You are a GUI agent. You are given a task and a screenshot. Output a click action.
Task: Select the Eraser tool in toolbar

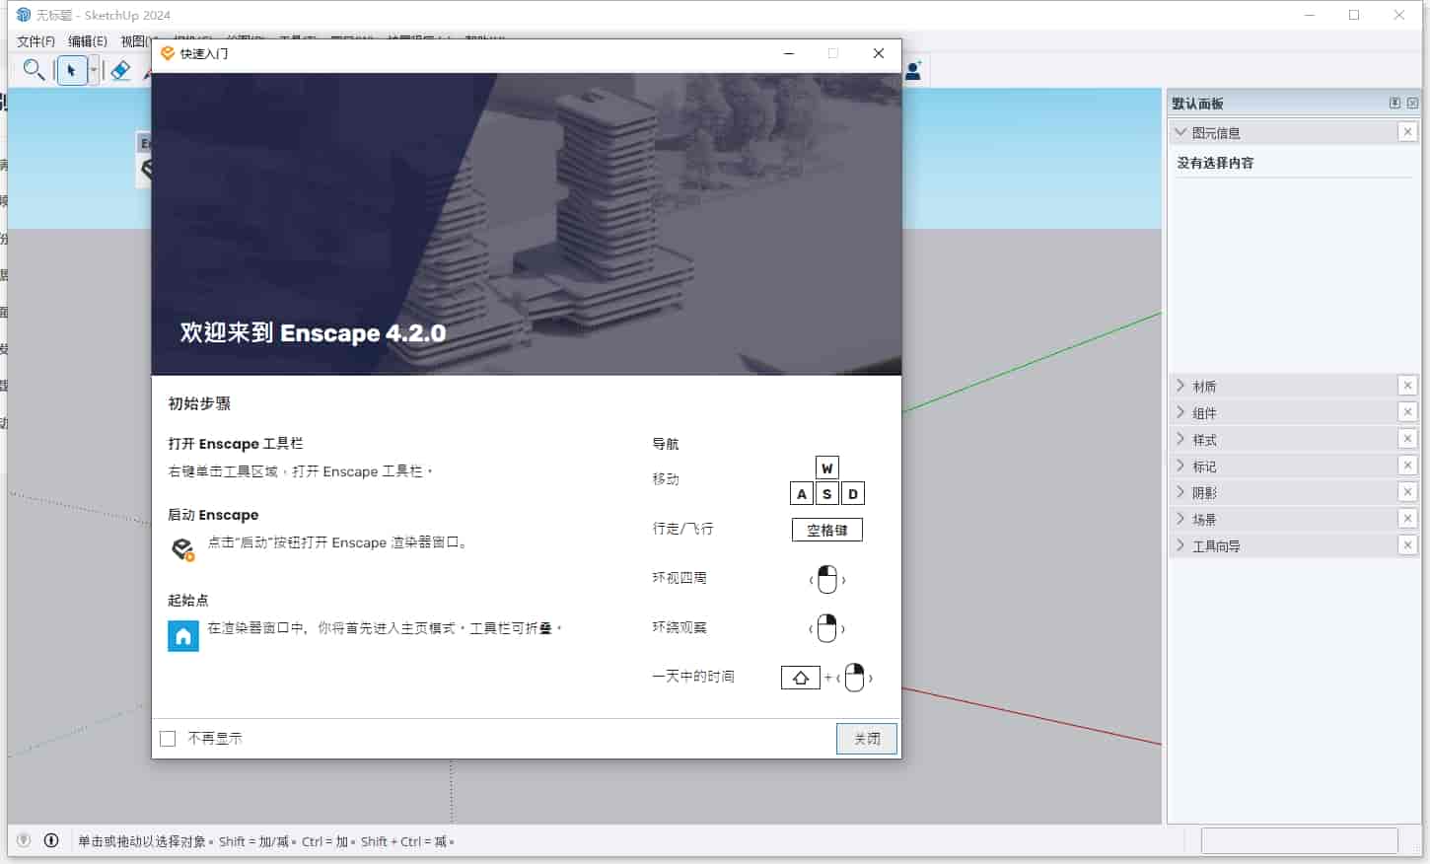pos(120,70)
